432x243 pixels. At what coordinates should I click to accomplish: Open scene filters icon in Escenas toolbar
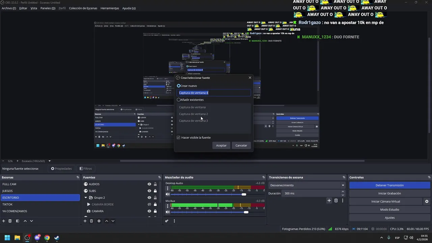[18, 221]
